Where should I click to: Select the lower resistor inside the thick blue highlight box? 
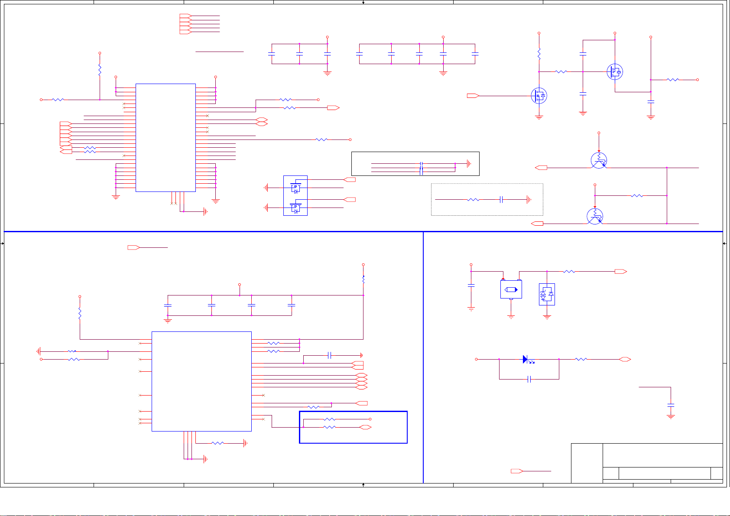point(329,427)
